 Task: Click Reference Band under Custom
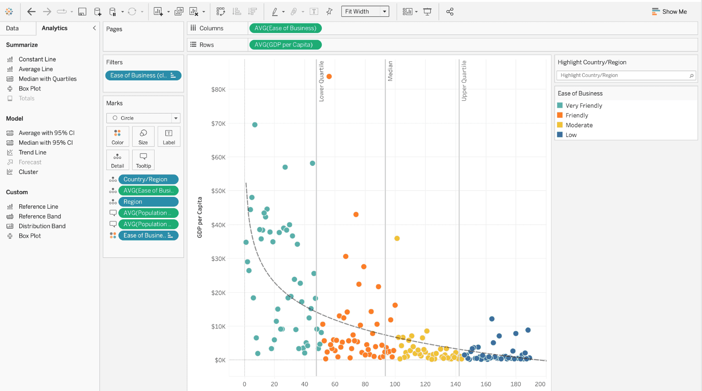[x=40, y=217]
